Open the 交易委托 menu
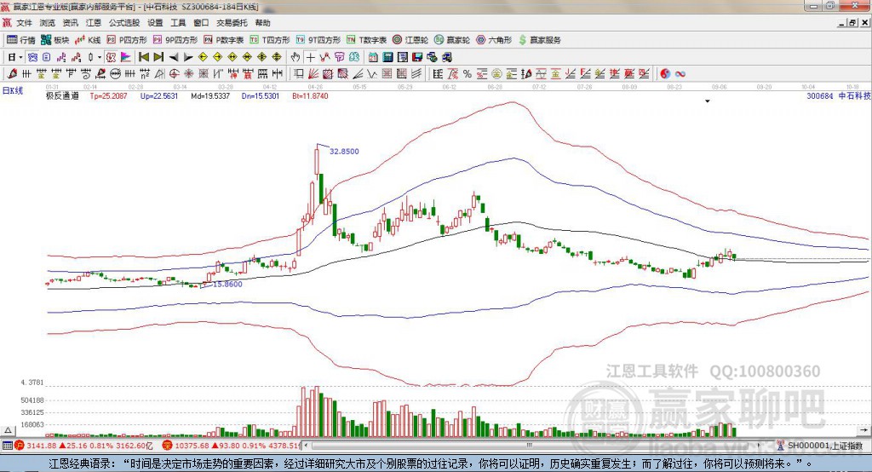 pyautogui.click(x=232, y=23)
